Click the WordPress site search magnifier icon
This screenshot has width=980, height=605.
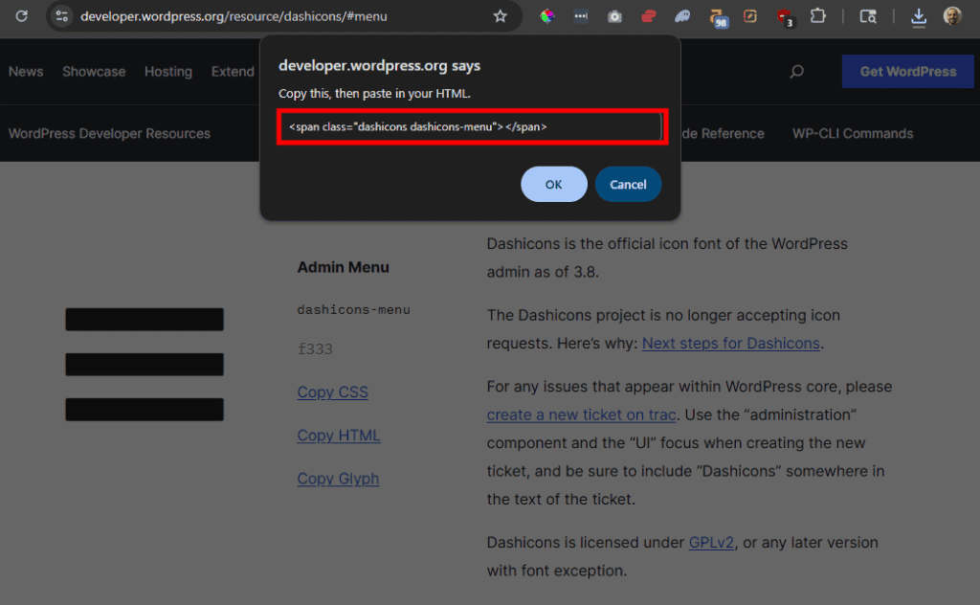point(796,72)
